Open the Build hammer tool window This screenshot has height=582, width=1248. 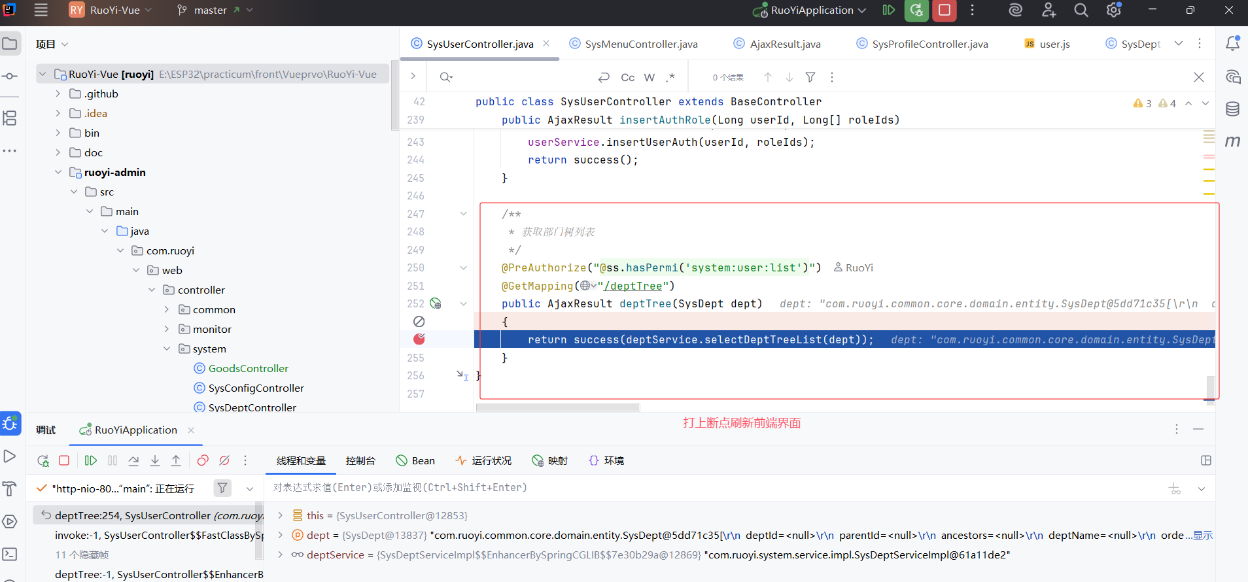(10, 488)
